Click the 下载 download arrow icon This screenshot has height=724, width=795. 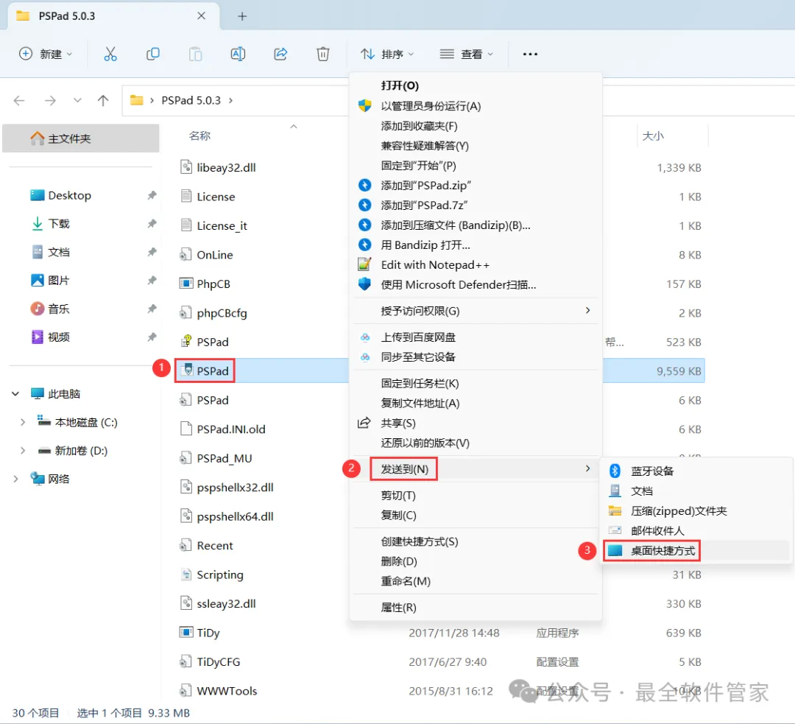(37, 224)
